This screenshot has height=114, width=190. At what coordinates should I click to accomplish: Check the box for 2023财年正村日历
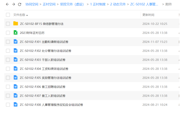coord(8,33)
